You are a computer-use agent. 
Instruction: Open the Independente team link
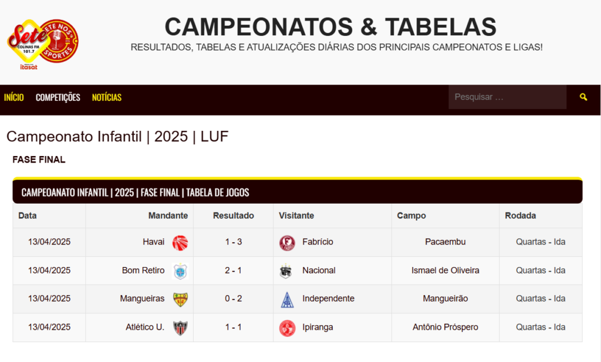(x=328, y=299)
